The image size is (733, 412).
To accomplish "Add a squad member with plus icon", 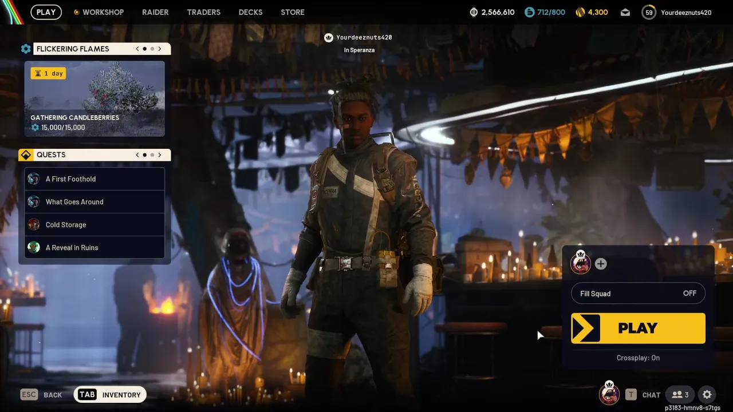I will click(x=601, y=264).
